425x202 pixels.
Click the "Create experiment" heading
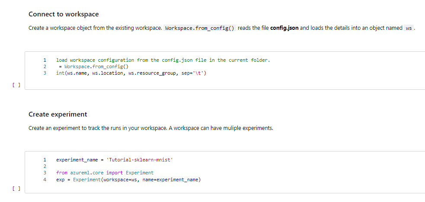pos(58,114)
